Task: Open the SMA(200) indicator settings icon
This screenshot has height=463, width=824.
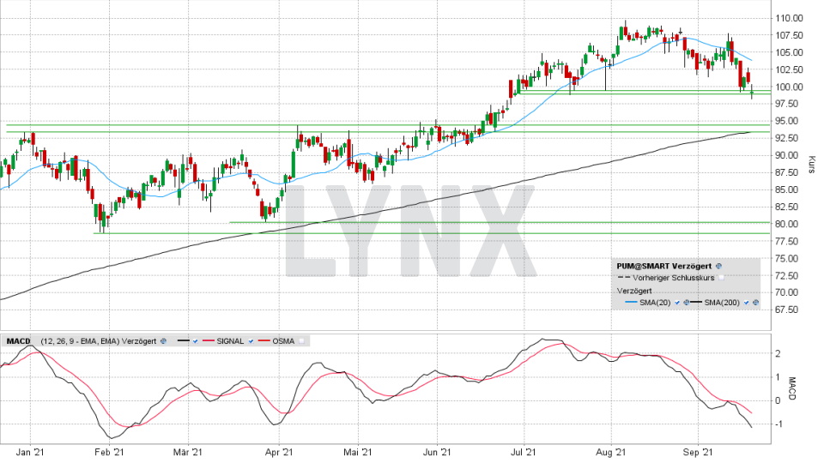Action: (755, 303)
